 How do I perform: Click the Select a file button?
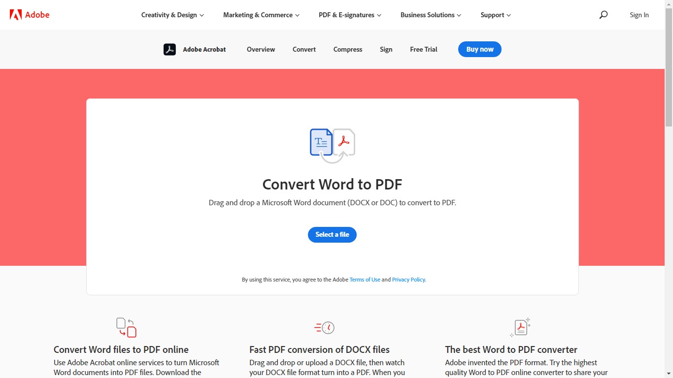[x=332, y=234]
